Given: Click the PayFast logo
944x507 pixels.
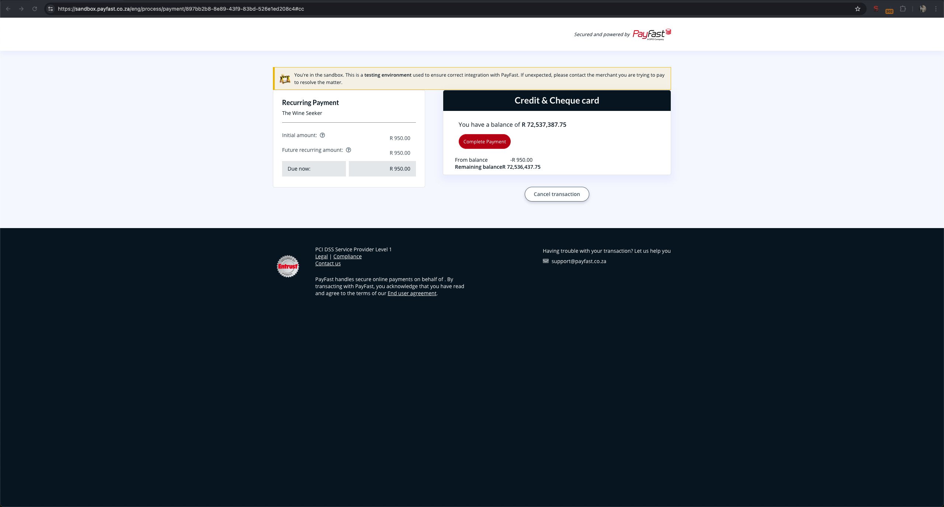Looking at the screenshot, I should click(x=652, y=34).
